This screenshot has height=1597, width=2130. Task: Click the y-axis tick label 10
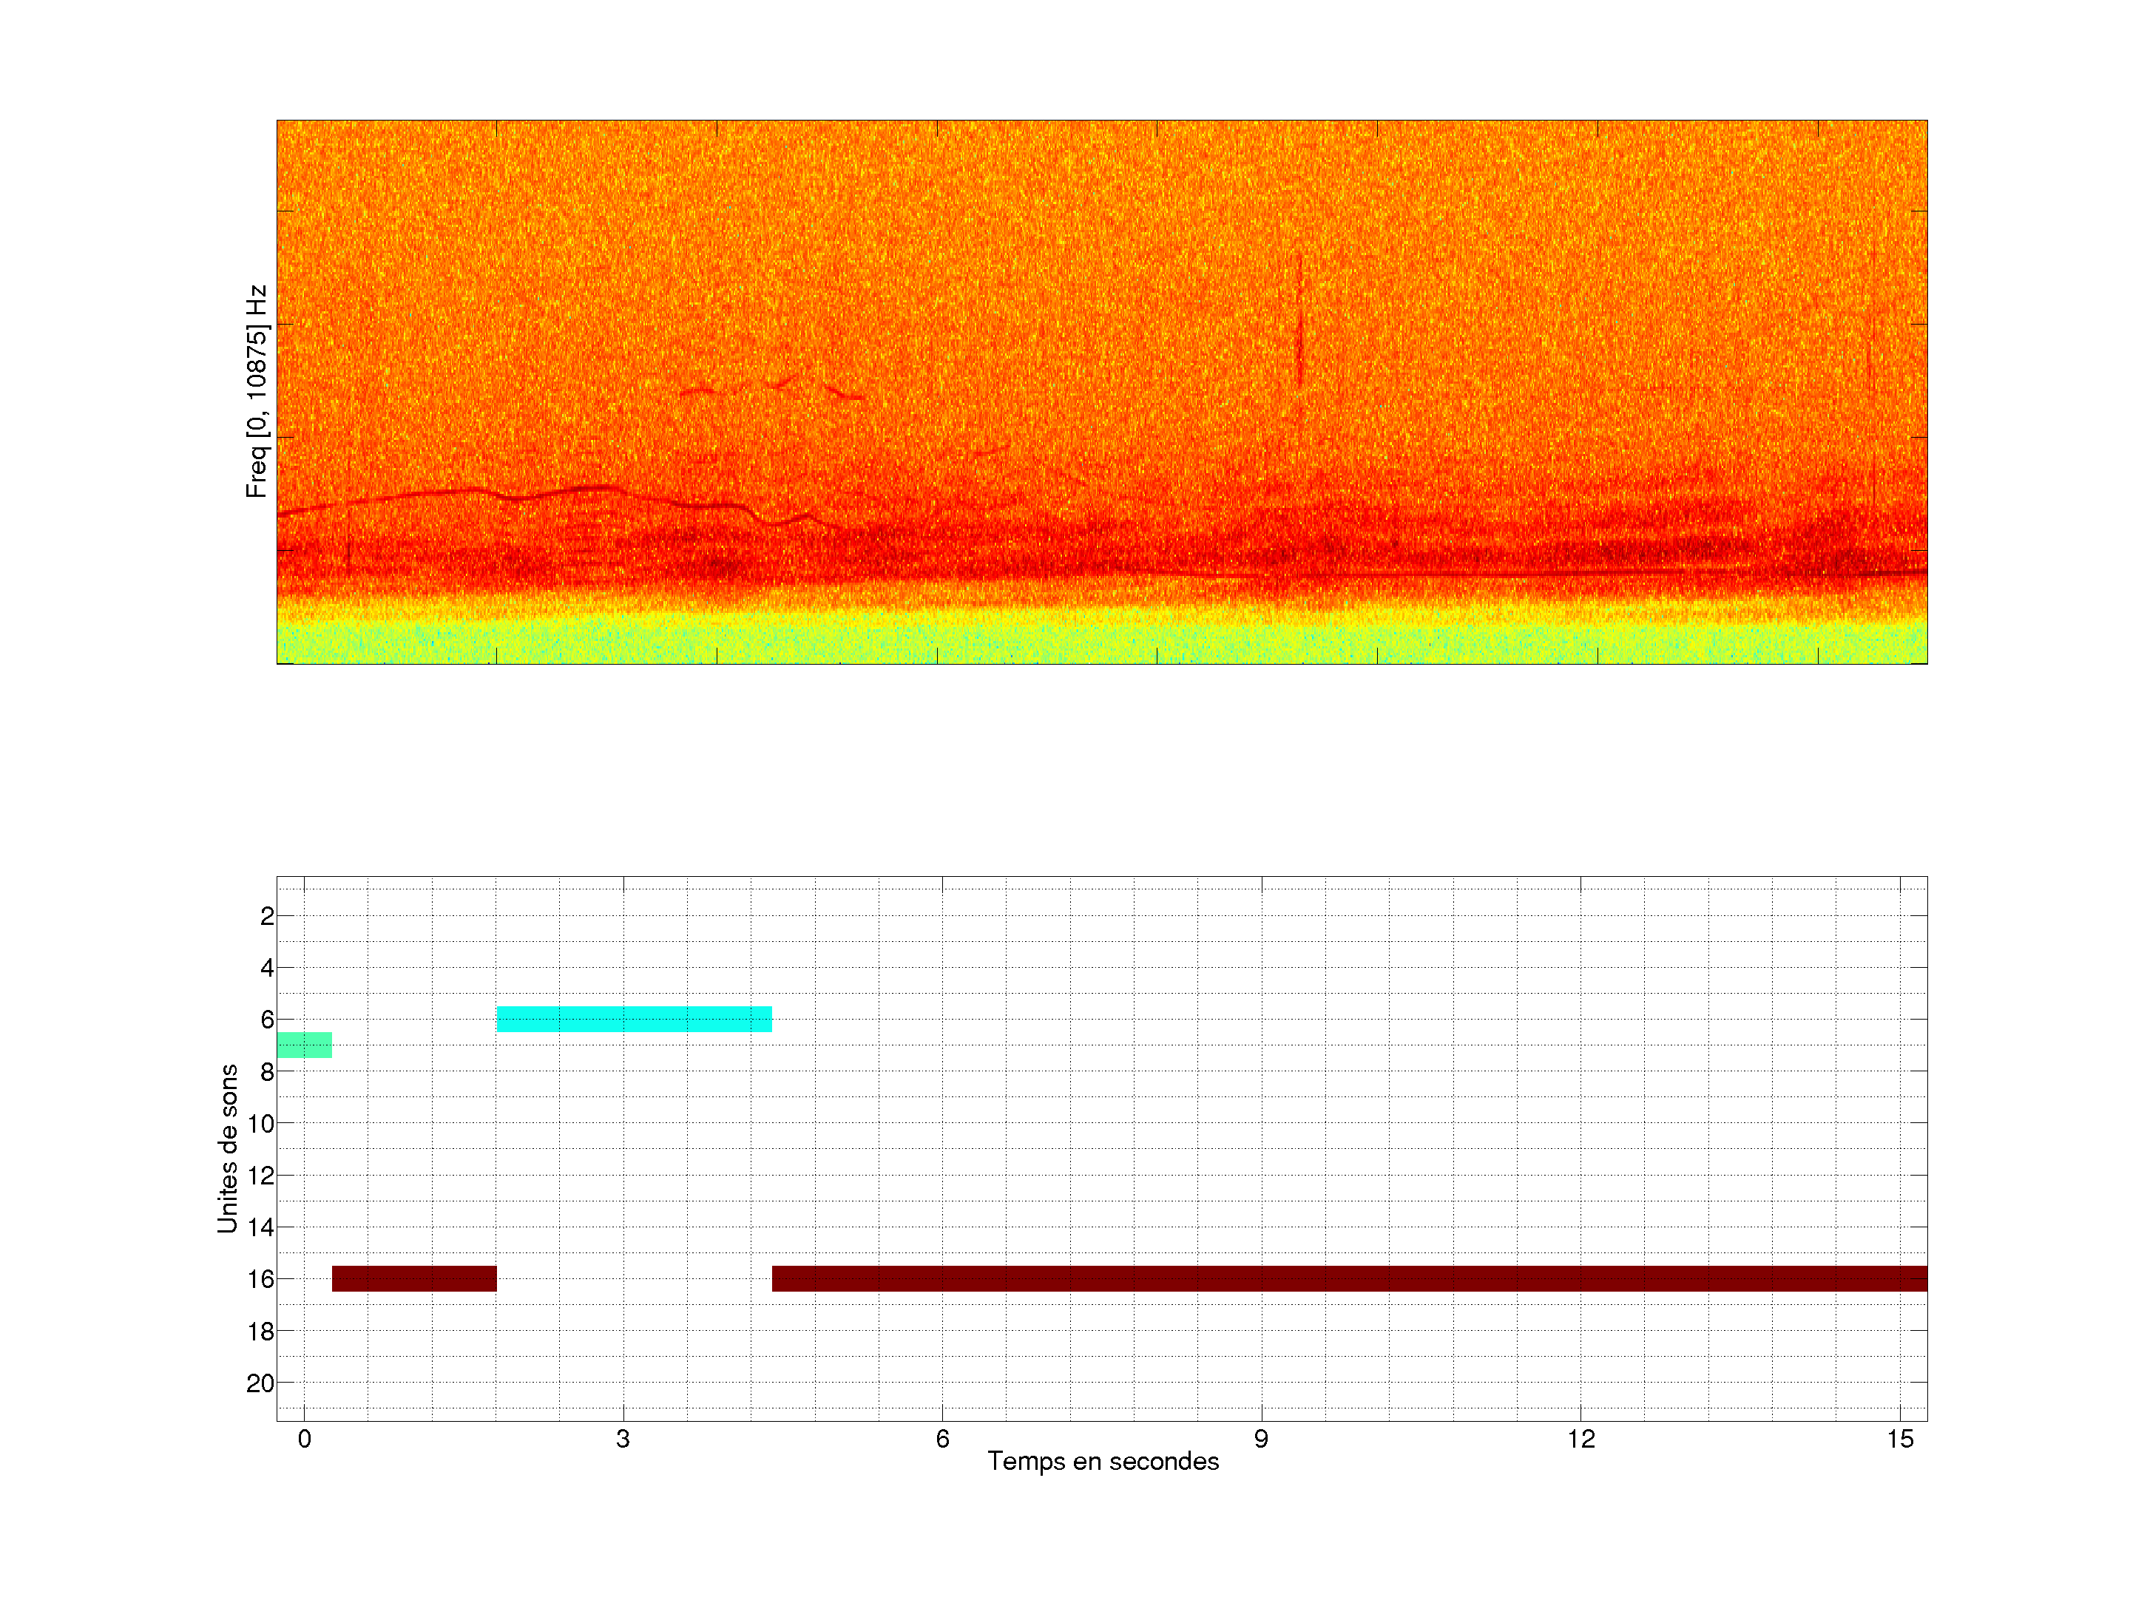261,1123
